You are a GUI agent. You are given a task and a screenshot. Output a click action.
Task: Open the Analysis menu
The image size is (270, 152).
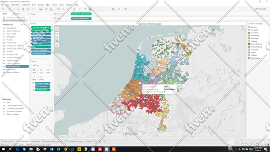coord(41,5)
